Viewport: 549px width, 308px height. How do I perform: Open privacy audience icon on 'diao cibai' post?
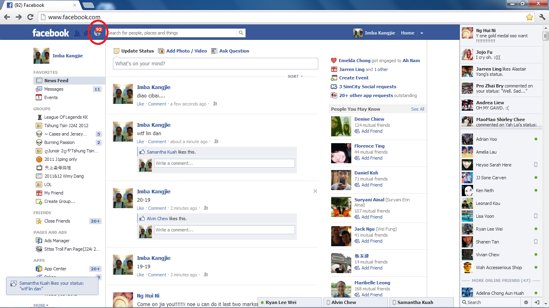click(x=215, y=103)
